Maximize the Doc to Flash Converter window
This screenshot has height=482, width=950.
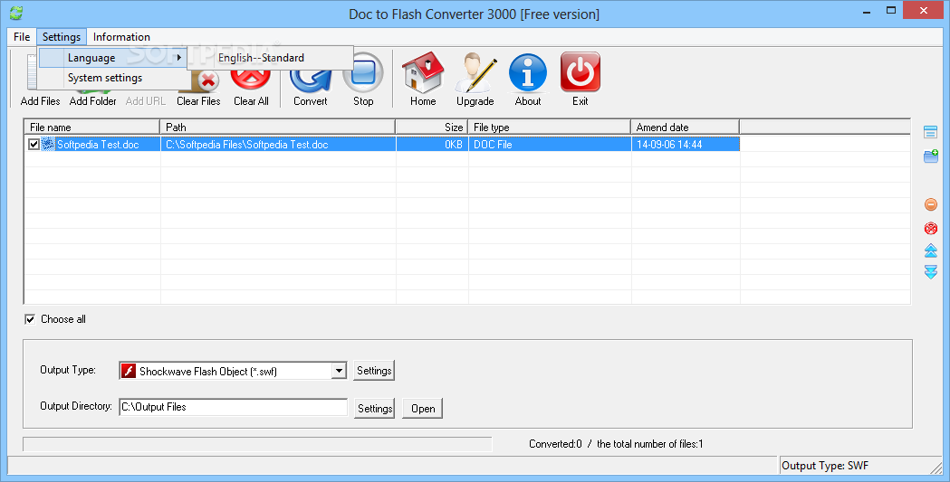(891, 10)
